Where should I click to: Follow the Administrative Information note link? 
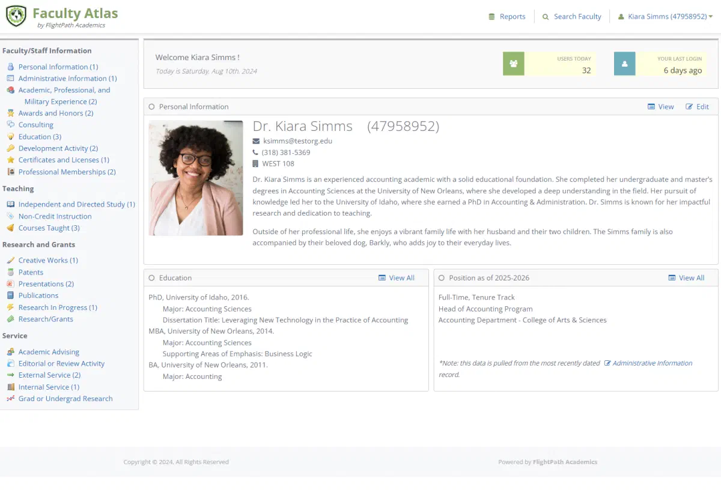point(648,363)
